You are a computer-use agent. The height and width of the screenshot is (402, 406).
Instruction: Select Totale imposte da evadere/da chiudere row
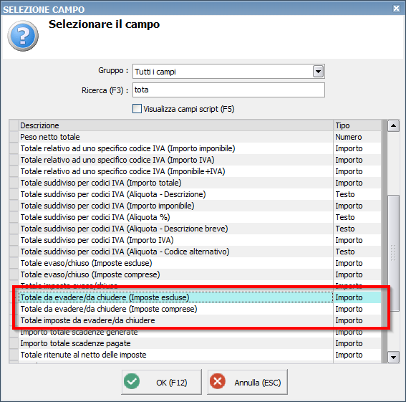195,320
